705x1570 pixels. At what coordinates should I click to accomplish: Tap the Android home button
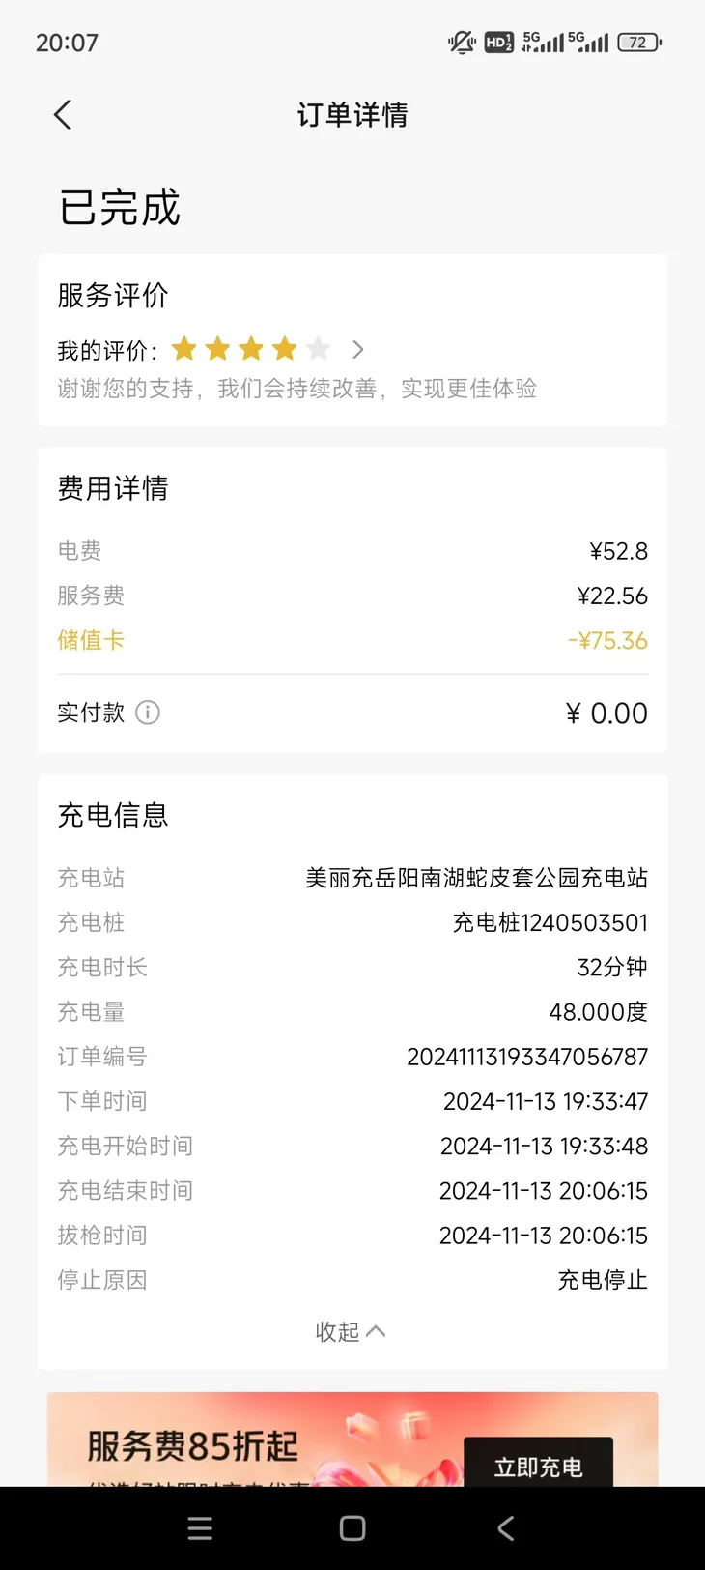(352, 1528)
